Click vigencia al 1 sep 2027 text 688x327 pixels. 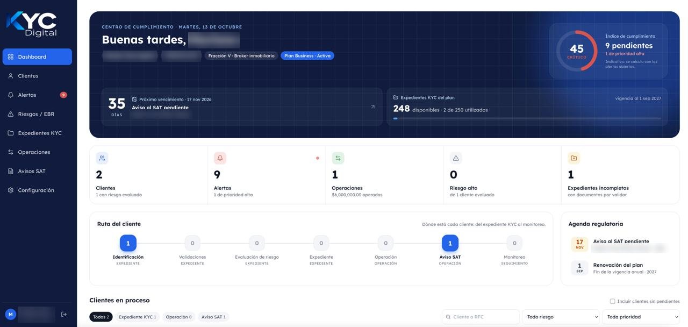[638, 98]
